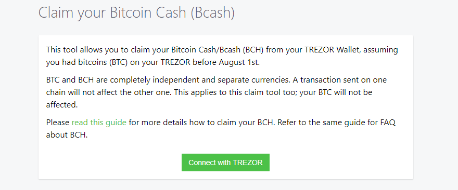This screenshot has width=458, height=190.
Task: Click the gray page background below the card
Action: (x=225, y=185)
